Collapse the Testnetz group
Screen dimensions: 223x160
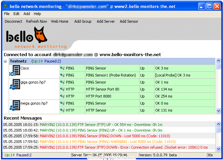[x=5, y=61]
